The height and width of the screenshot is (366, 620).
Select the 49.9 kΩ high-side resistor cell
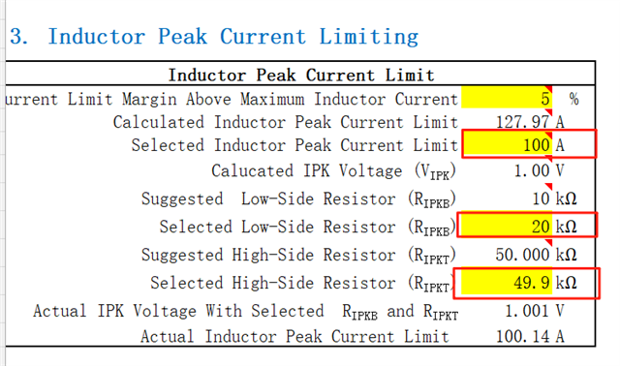pyautogui.click(x=507, y=282)
